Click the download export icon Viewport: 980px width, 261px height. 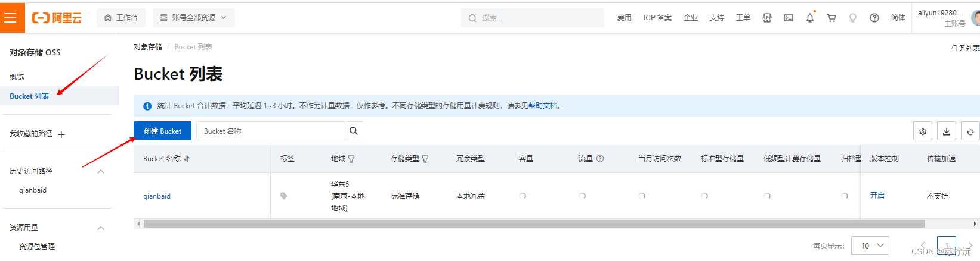tap(947, 131)
